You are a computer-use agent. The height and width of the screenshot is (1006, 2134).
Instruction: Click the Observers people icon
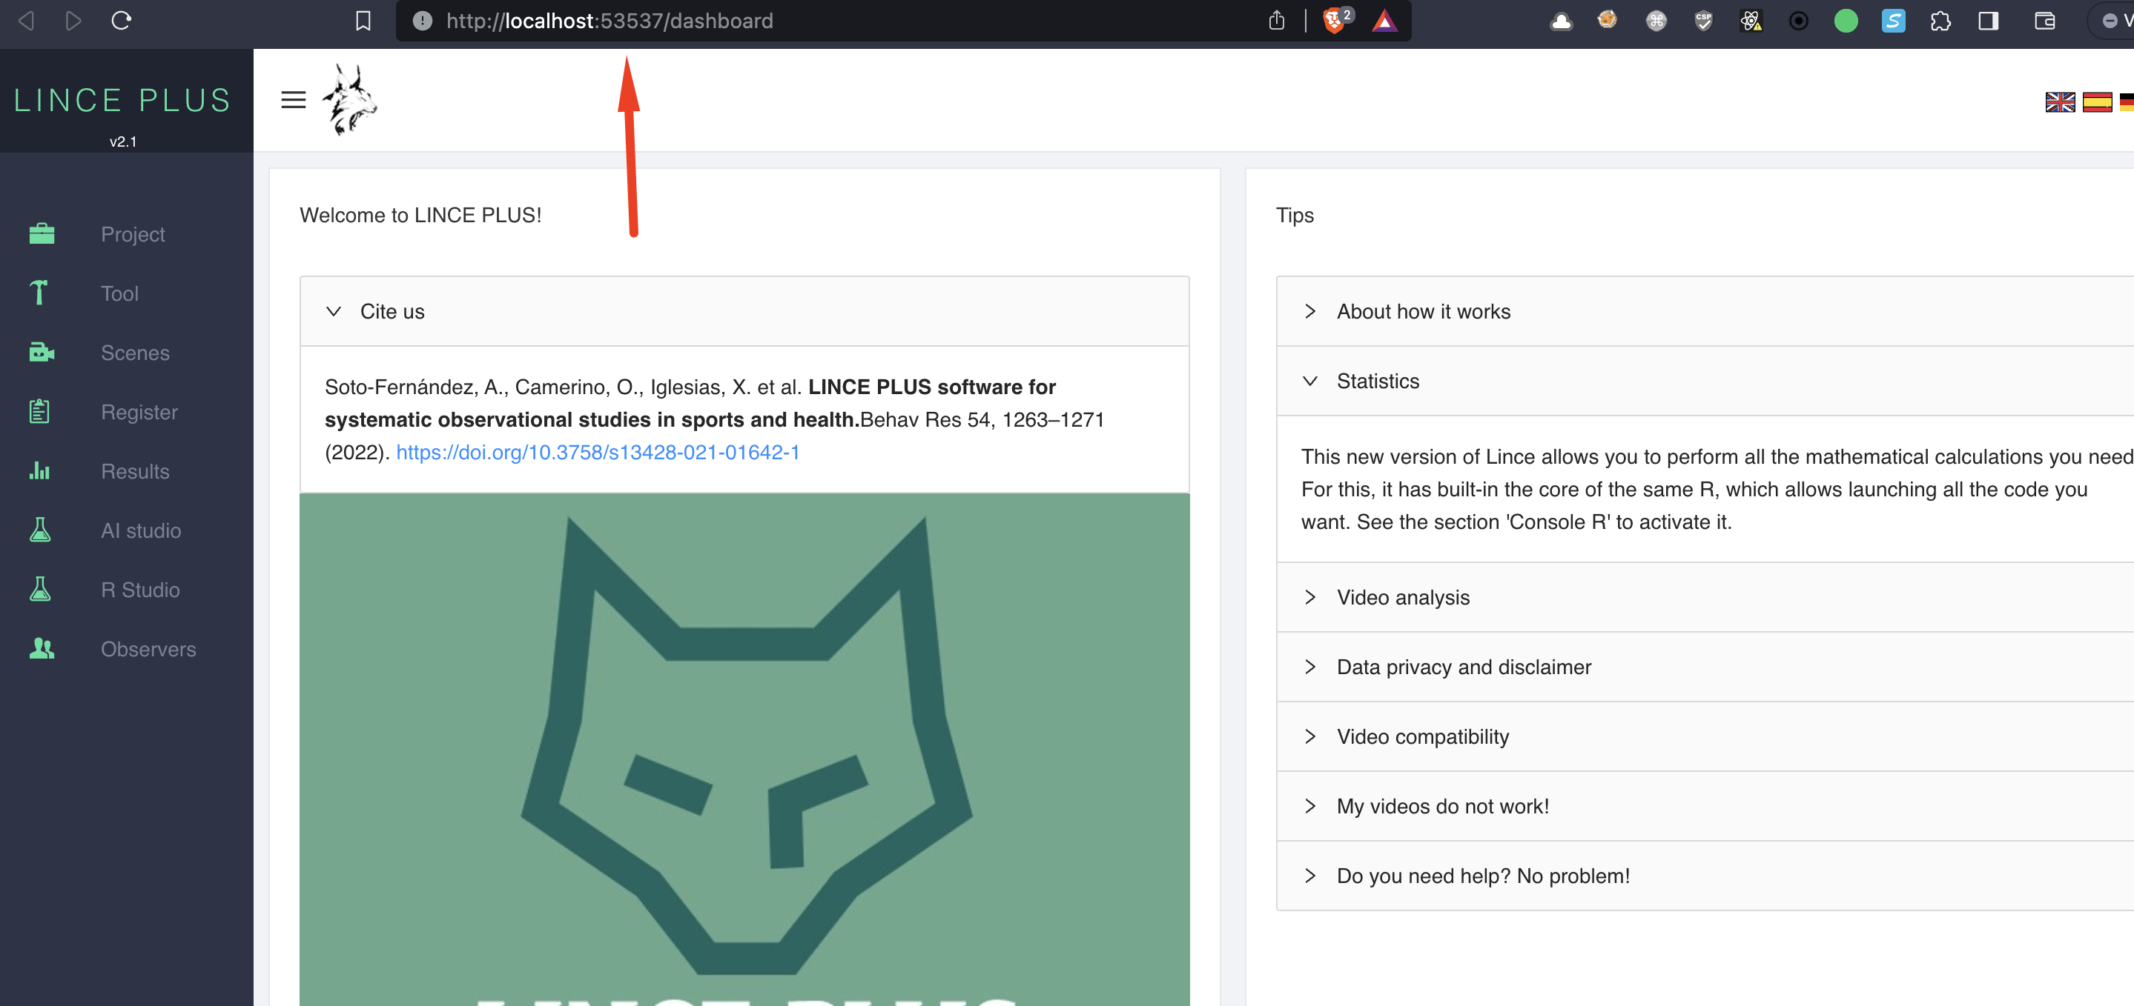42,648
